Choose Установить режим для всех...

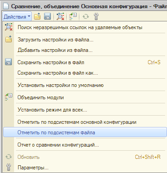point(85,110)
